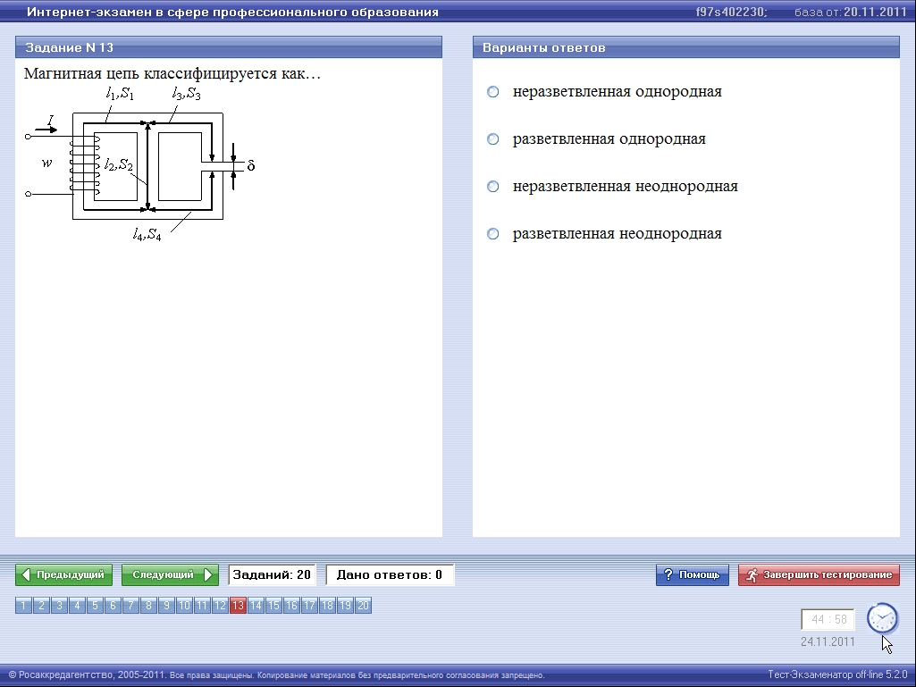Navigate to question 18
Screen dimensions: 916x687
(327, 605)
